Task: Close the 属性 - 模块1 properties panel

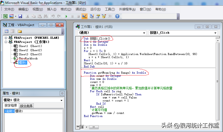Action: click(x=62, y=94)
